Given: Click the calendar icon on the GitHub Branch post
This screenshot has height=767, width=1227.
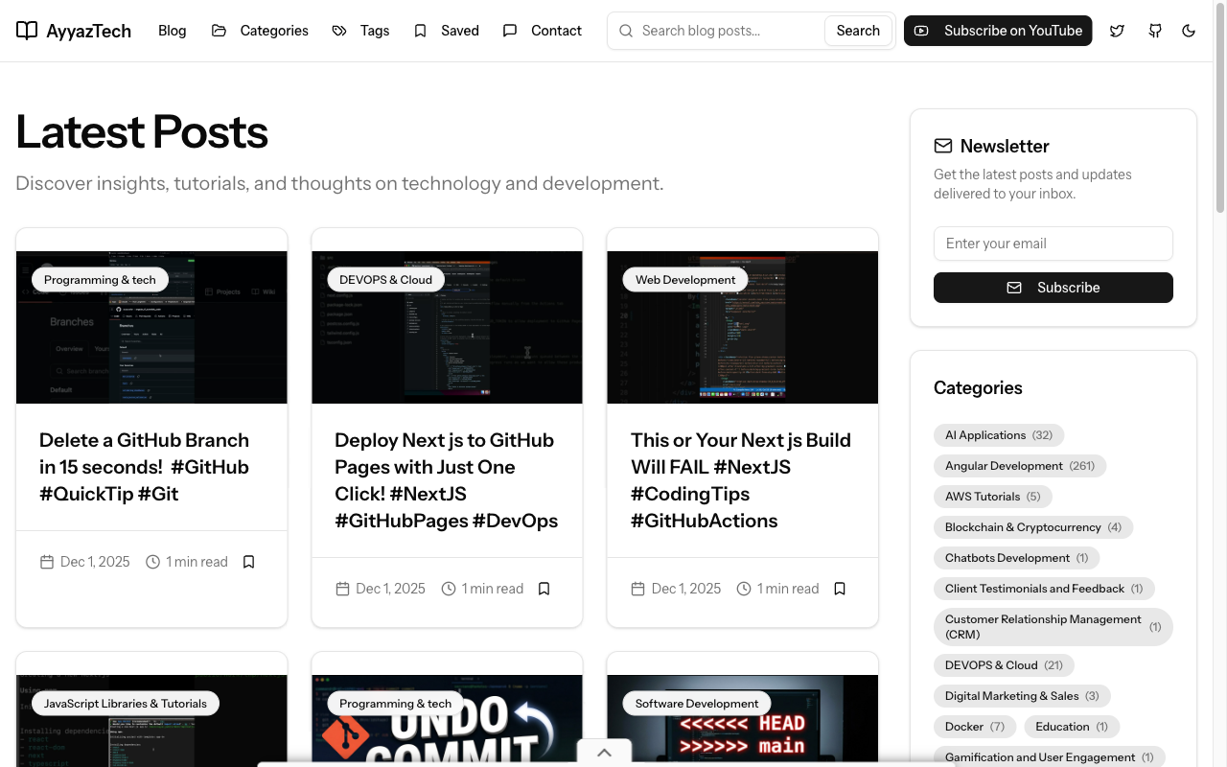Looking at the screenshot, I should (46, 561).
